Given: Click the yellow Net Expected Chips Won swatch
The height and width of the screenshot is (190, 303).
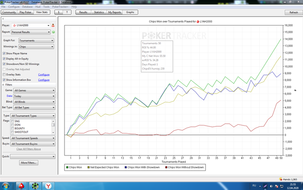Looking at the screenshot, I should pos(88,167).
